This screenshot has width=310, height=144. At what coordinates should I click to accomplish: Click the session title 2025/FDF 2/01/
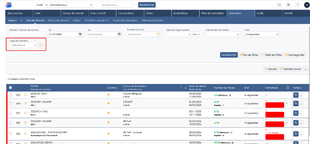pyautogui.click(x=39, y=93)
